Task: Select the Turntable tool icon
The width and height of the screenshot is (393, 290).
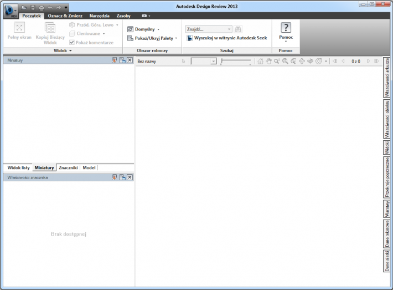Action: coord(310,61)
